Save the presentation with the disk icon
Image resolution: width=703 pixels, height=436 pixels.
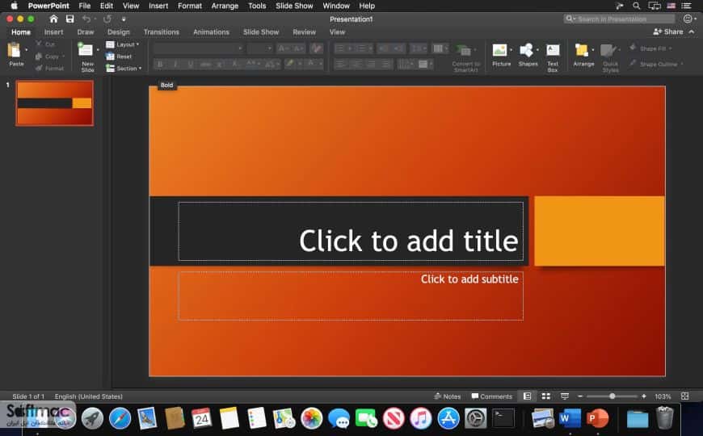coord(70,19)
